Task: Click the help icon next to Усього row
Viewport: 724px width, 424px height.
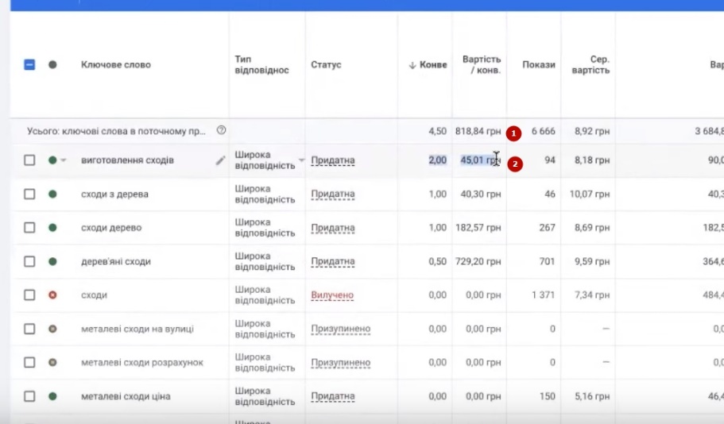Action: tap(221, 130)
